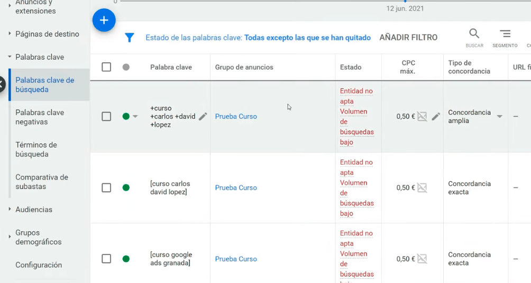Click '0,50 €' in [curso carlos david lopez] row

(x=405, y=187)
